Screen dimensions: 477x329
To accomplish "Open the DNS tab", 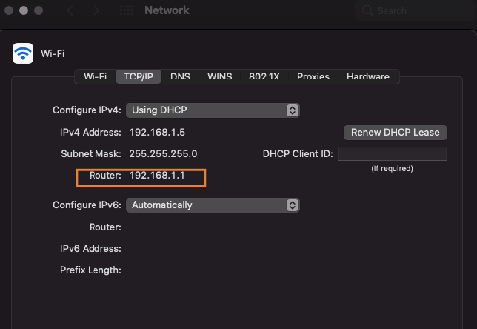I will tap(180, 76).
